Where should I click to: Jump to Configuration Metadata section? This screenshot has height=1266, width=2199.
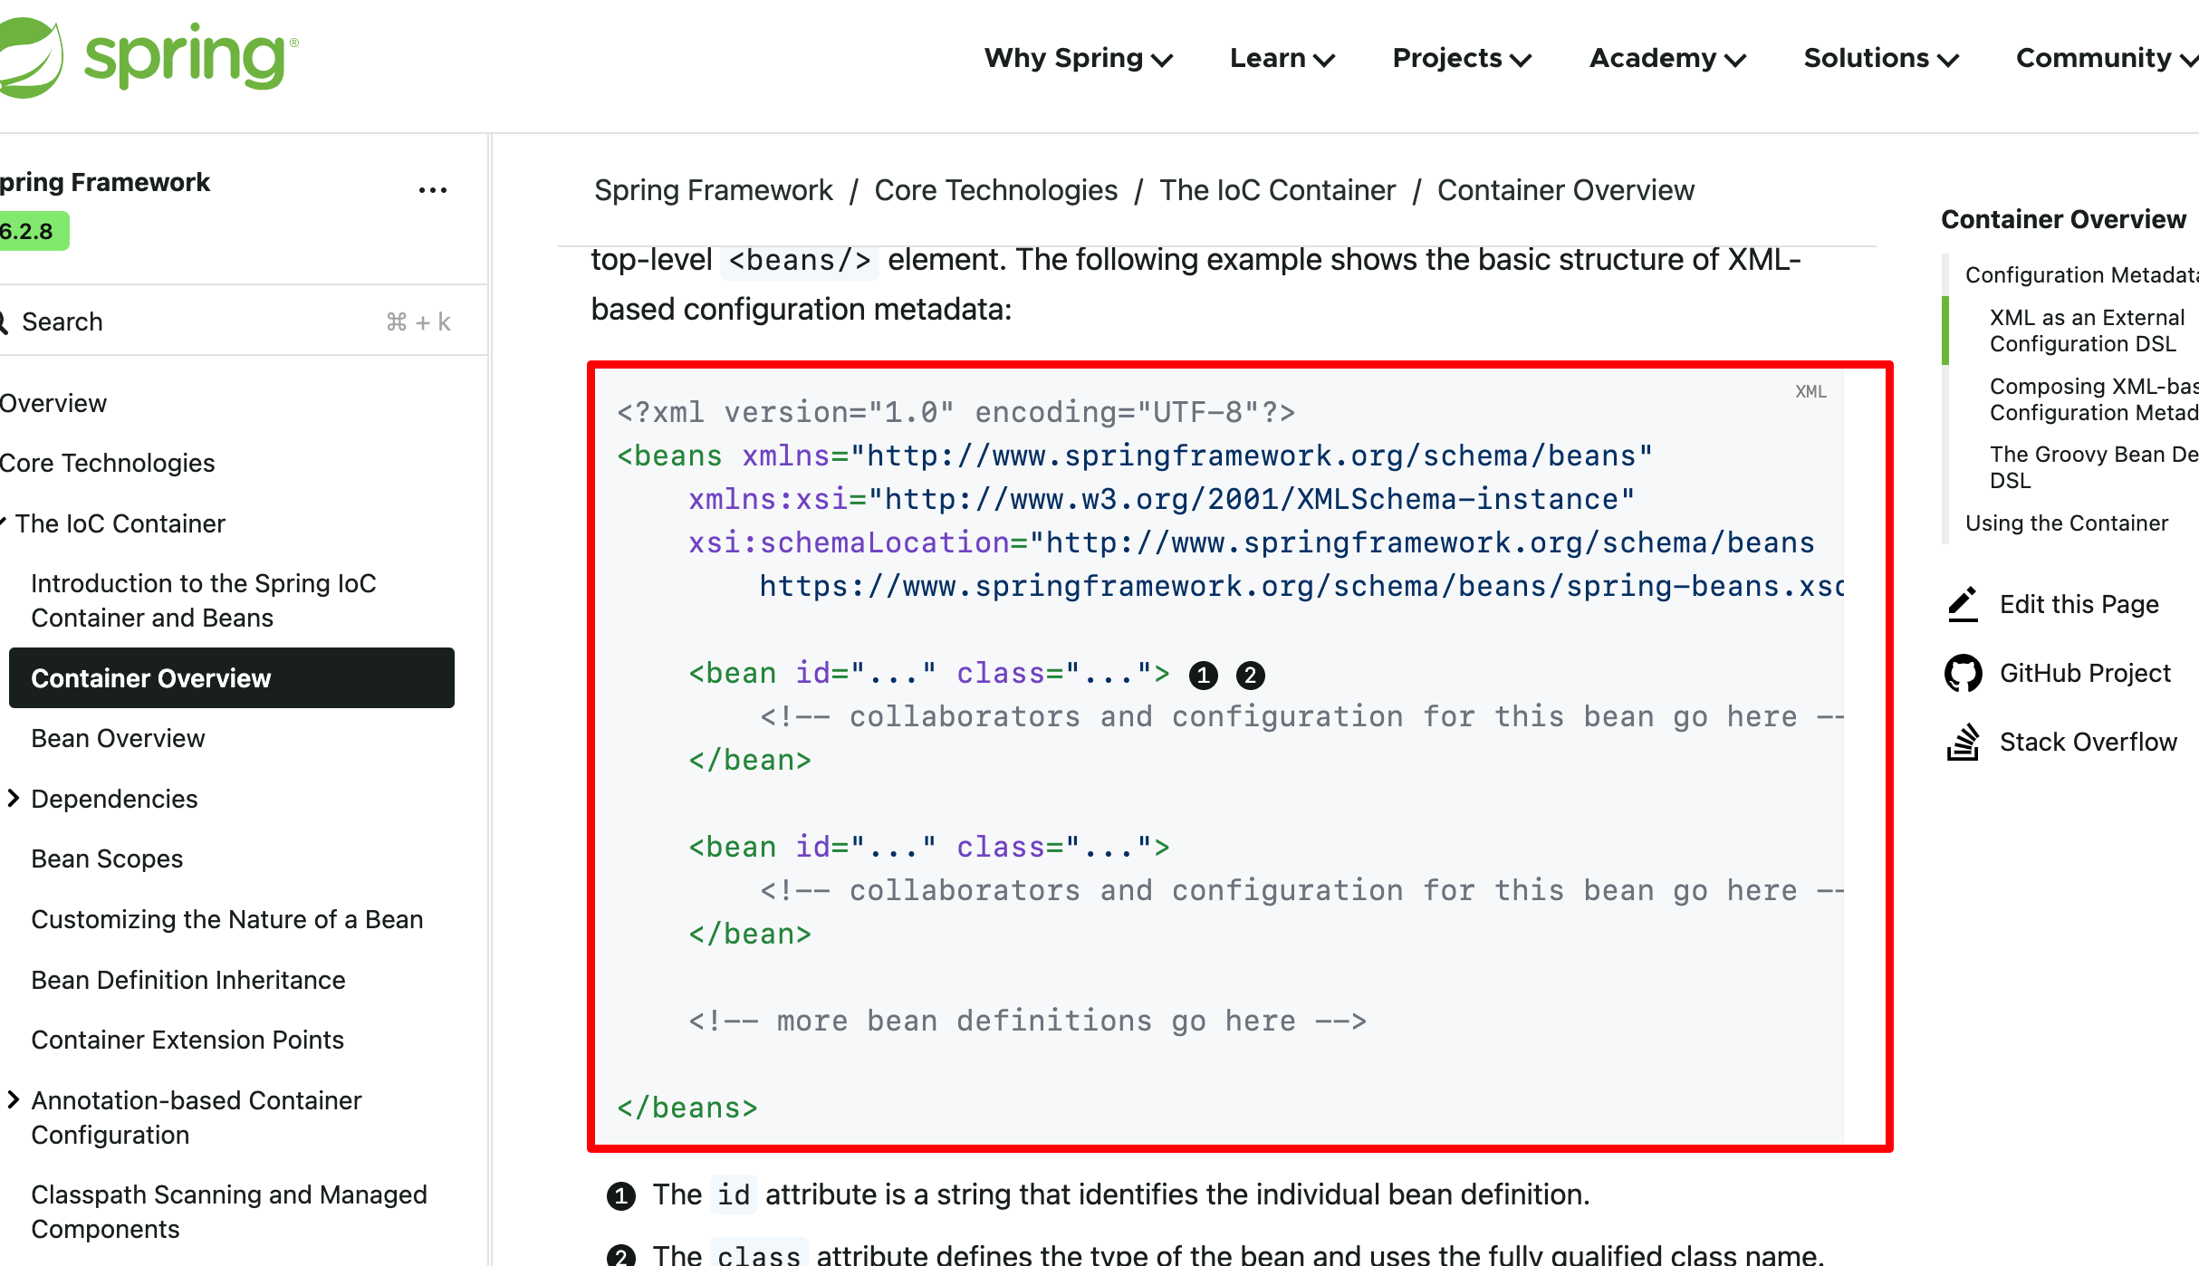[2081, 274]
